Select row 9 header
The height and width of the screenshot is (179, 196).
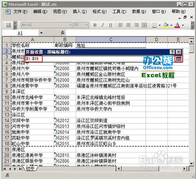tap(7, 92)
